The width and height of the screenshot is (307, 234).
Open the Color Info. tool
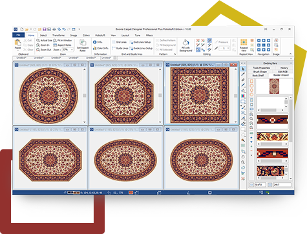pos(101,48)
